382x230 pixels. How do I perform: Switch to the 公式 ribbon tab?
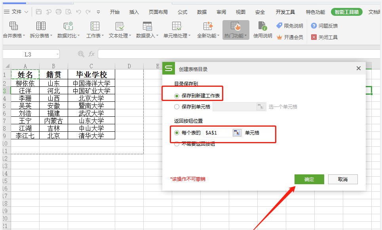coord(182,12)
